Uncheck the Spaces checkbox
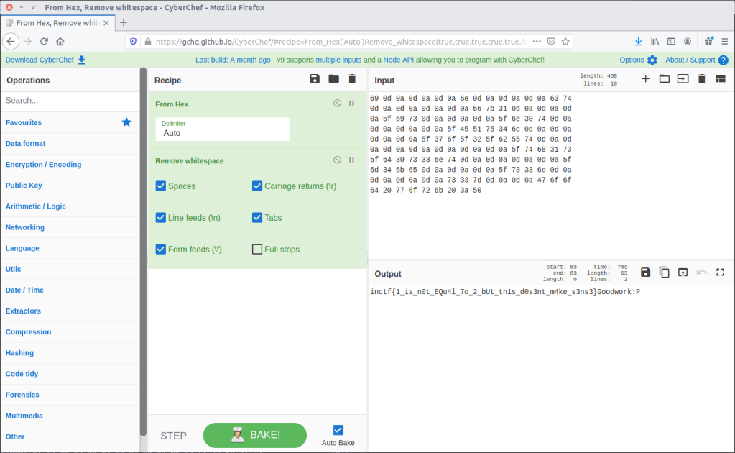The height and width of the screenshot is (453, 735). pyautogui.click(x=161, y=186)
